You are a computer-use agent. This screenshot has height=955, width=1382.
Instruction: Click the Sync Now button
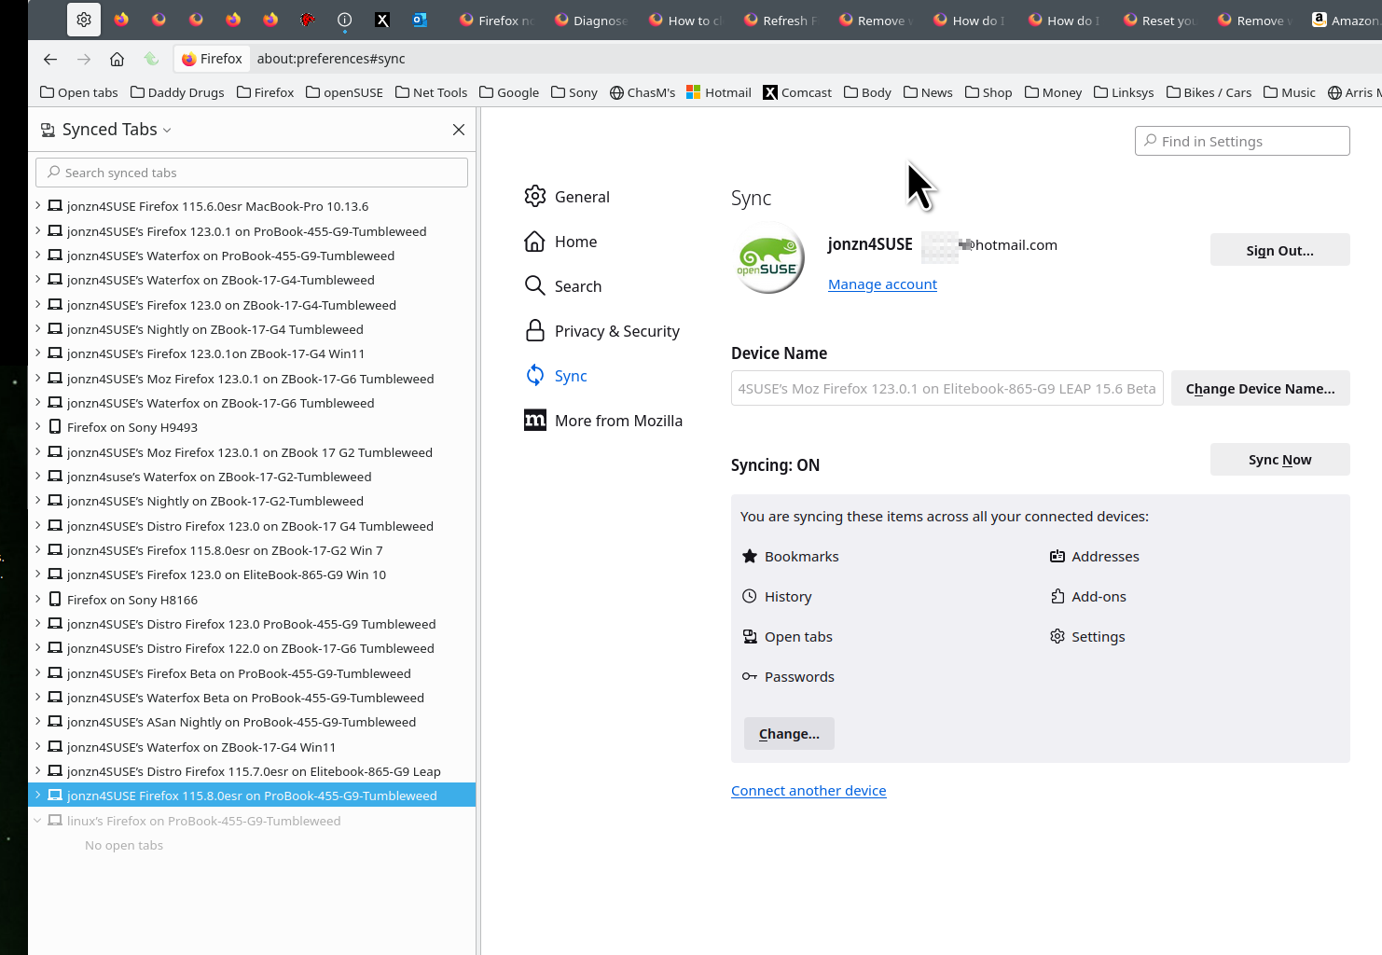(x=1279, y=460)
